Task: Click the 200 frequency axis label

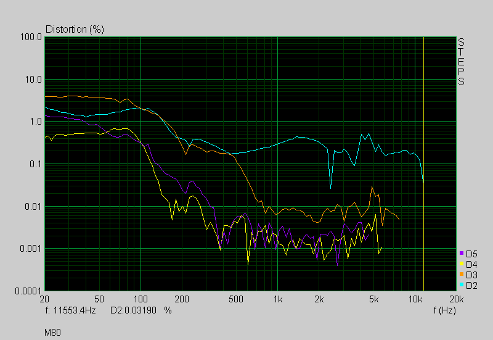Action: [182, 299]
